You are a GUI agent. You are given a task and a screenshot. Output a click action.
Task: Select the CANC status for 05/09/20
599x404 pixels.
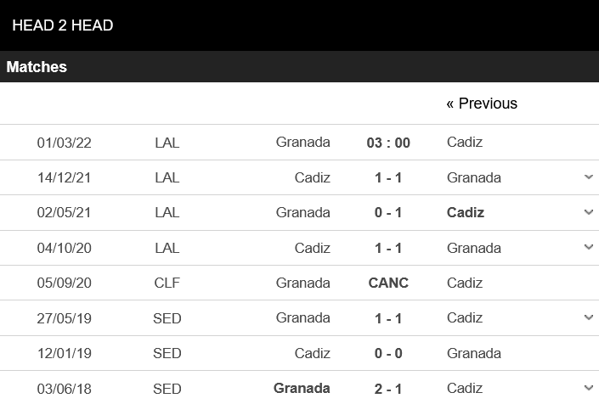[388, 283]
